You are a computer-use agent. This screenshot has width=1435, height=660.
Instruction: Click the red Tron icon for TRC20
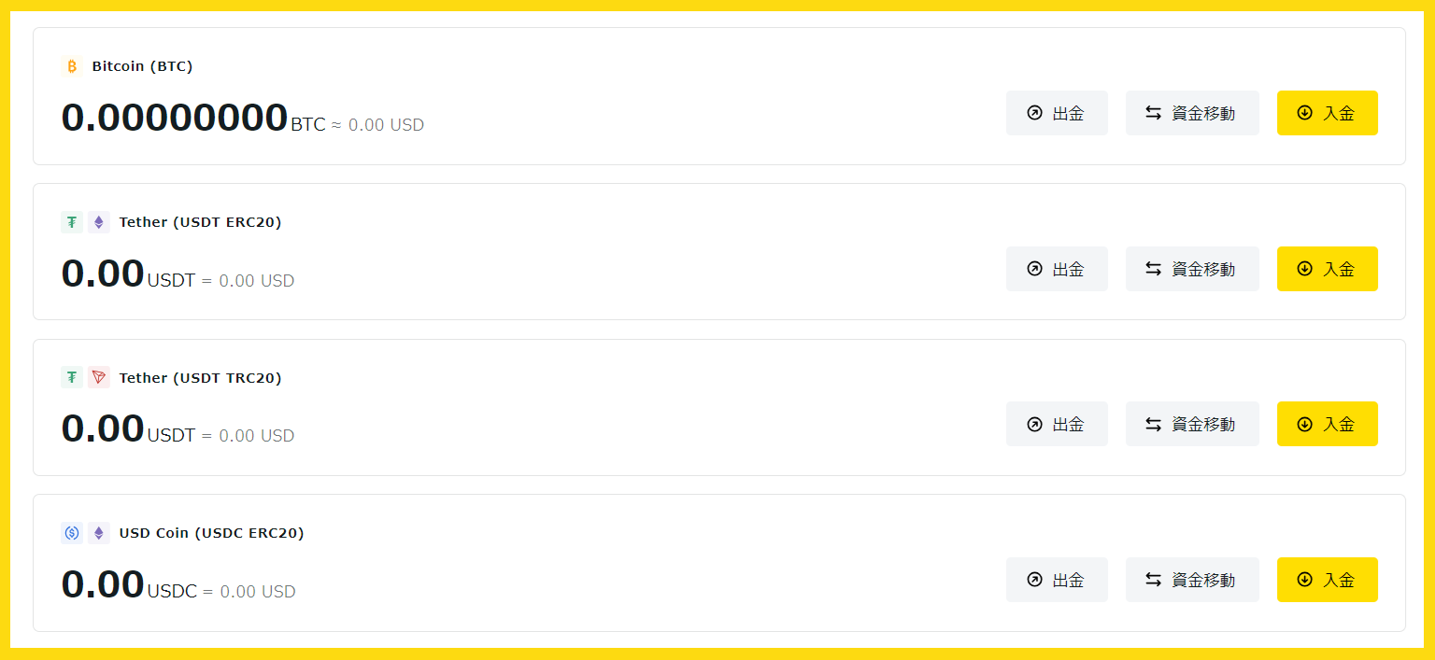[99, 378]
